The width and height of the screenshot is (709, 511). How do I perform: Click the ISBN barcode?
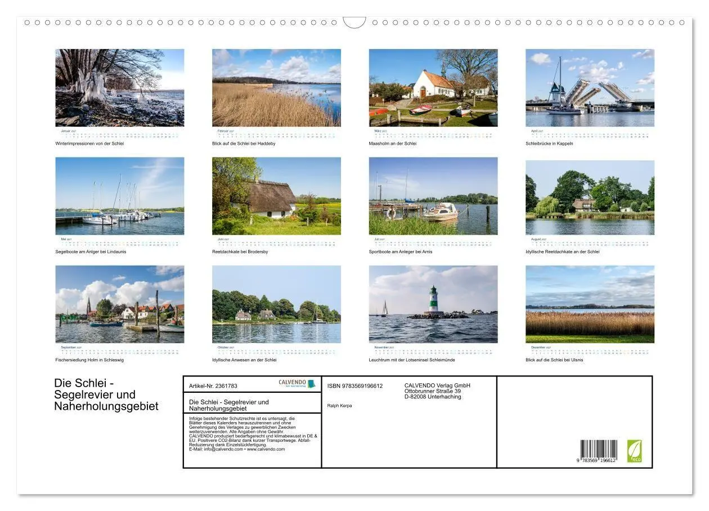(x=599, y=450)
